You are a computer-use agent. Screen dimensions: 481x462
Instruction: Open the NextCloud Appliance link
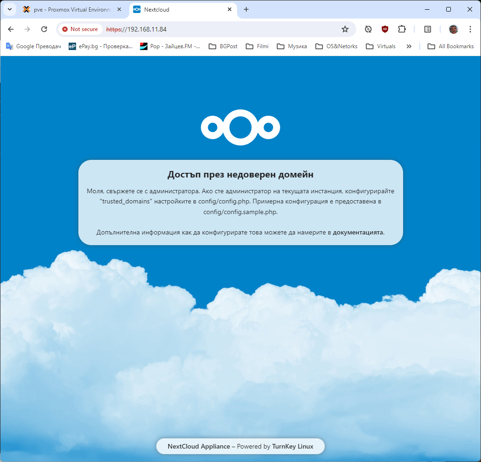tap(199, 446)
